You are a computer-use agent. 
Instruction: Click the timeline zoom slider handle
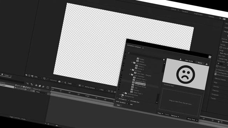48,124
